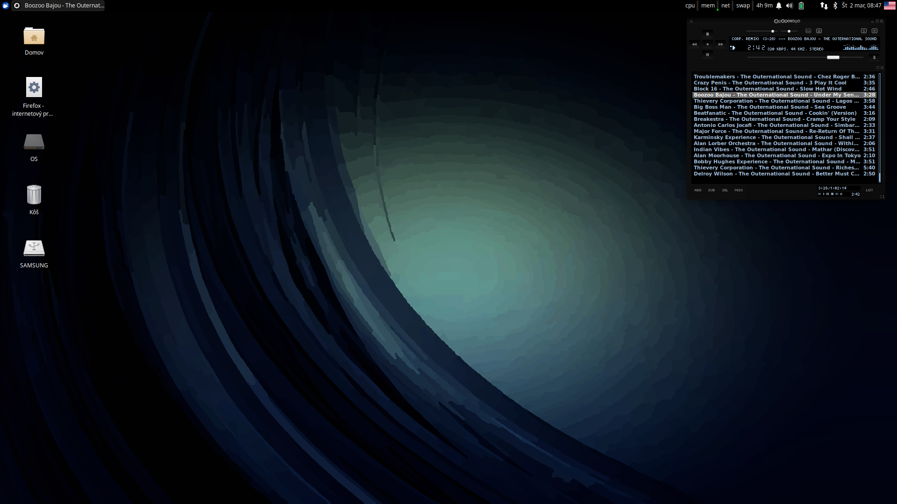
Task: Select Breakestra - Cramp Your Style track
Action: click(x=784, y=119)
